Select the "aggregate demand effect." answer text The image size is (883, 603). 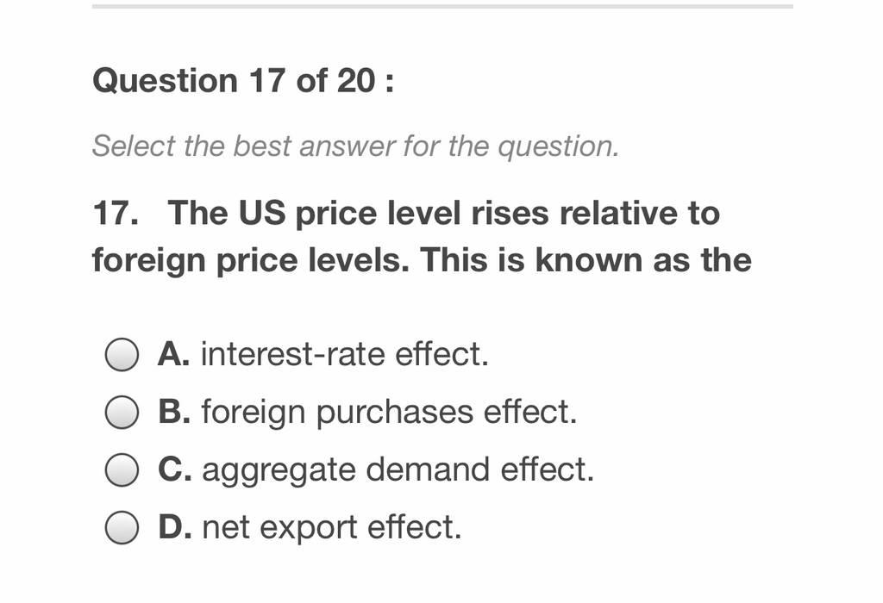point(398,471)
